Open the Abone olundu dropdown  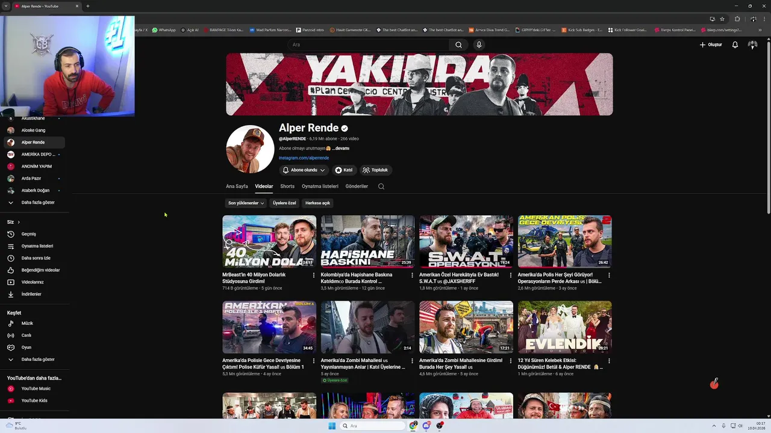(304, 170)
